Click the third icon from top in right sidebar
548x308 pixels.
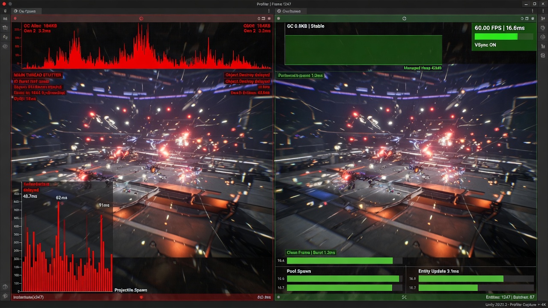pos(543,37)
